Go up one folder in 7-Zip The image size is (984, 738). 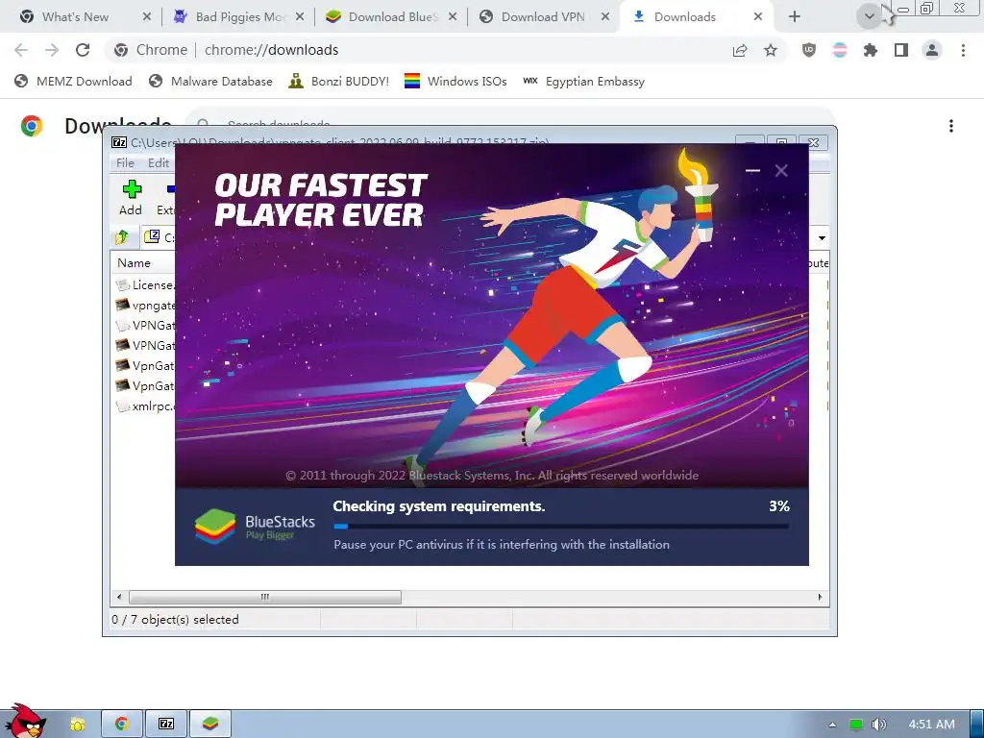pyautogui.click(x=122, y=237)
